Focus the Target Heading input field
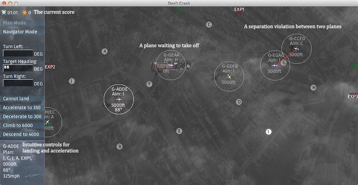 coord(18,68)
